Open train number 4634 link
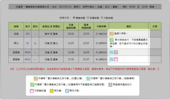 27,53
